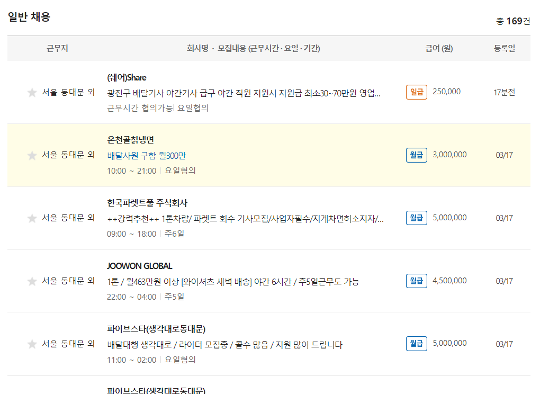Click the 22:00 ~ 04:00 work hours
The image size is (540, 394).
click(x=131, y=297)
